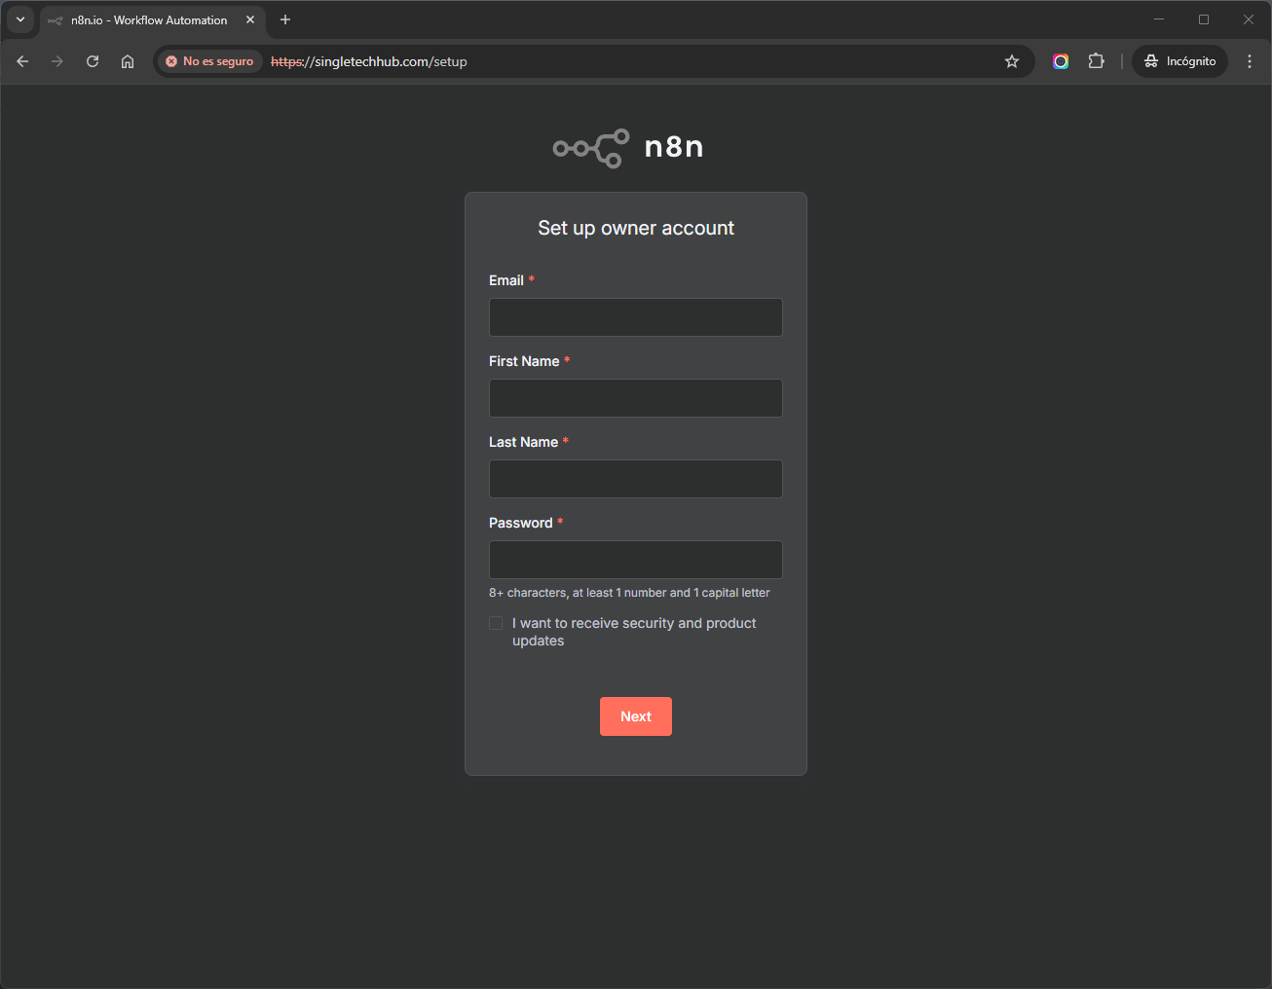Focus the Email input field
Image resolution: width=1272 pixels, height=989 pixels.
click(636, 317)
